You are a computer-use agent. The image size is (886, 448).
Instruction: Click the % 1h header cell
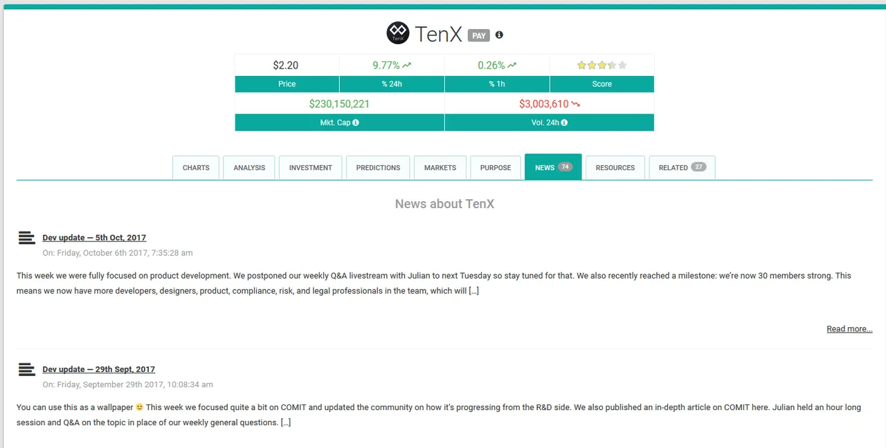(x=497, y=84)
